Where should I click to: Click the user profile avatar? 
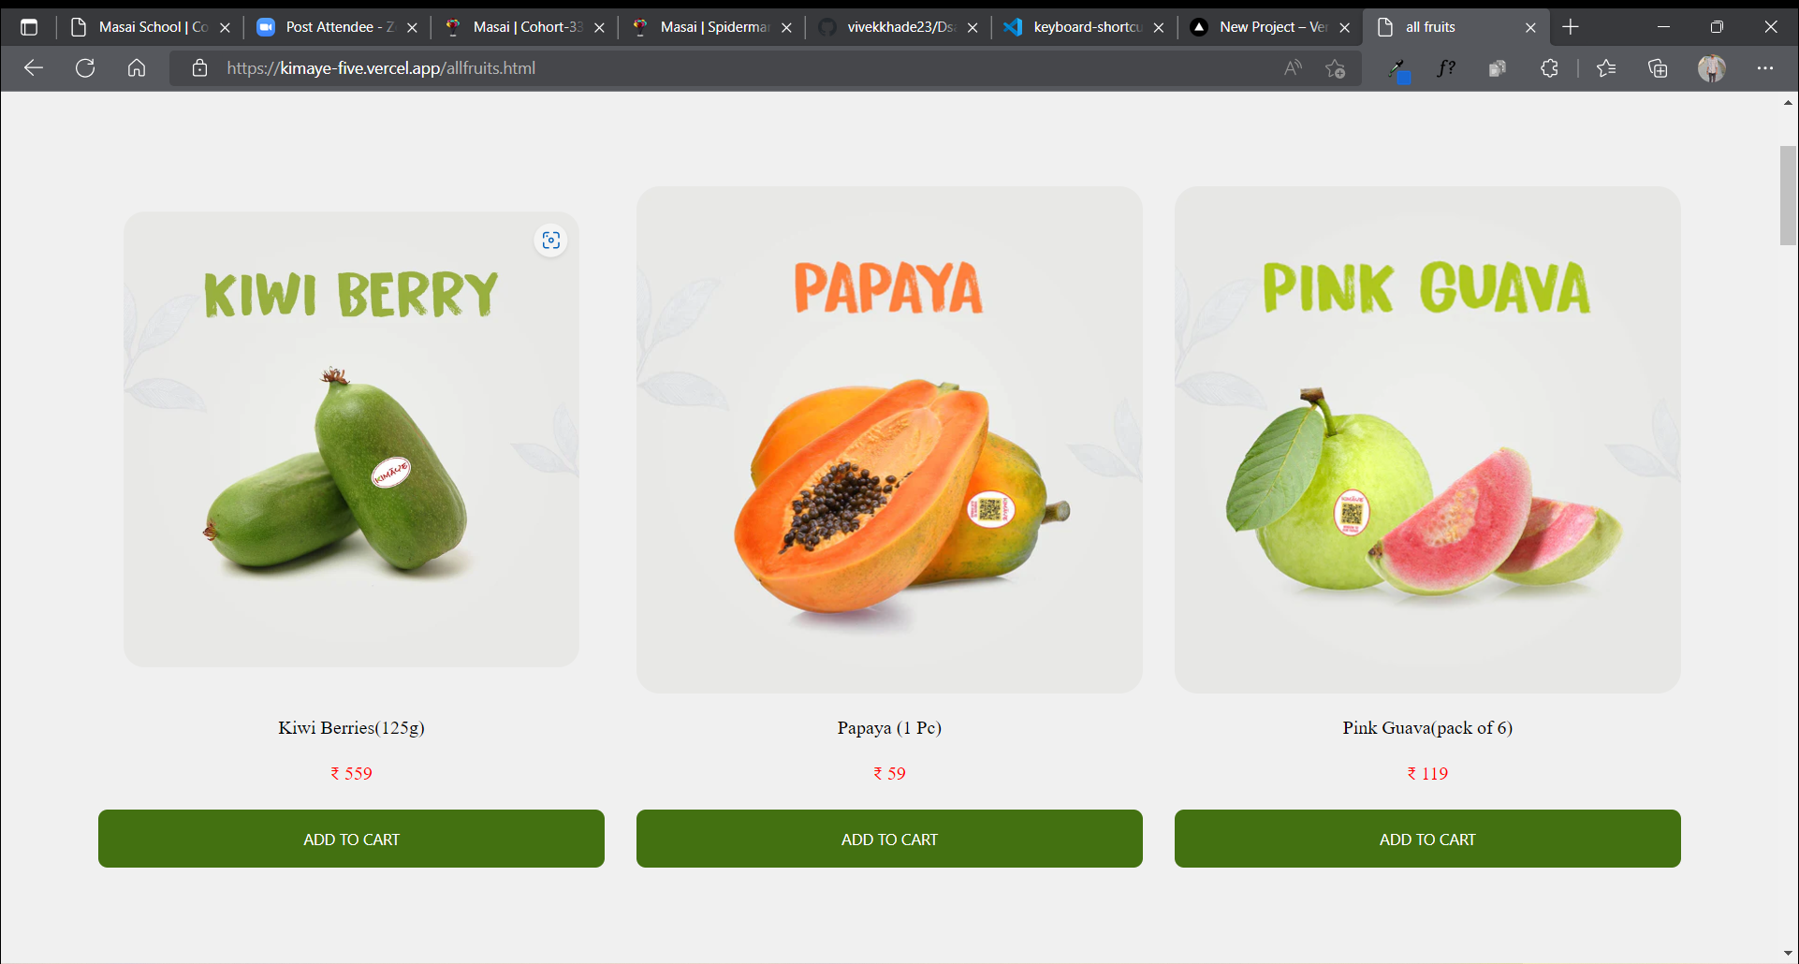coord(1712,68)
